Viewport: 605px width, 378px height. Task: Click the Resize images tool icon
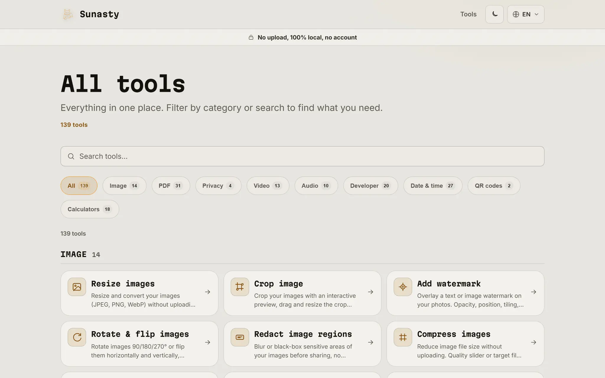point(77,287)
